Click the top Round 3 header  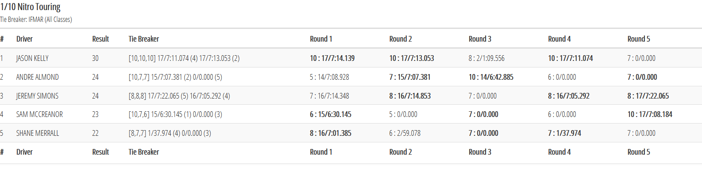pos(480,39)
